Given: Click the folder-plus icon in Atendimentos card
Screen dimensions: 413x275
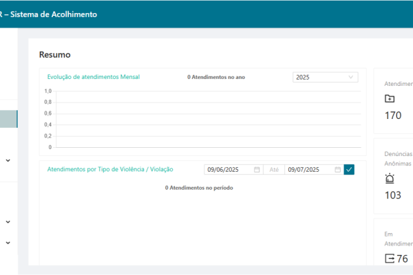Looking at the screenshot, I should (x=390, y=98).
